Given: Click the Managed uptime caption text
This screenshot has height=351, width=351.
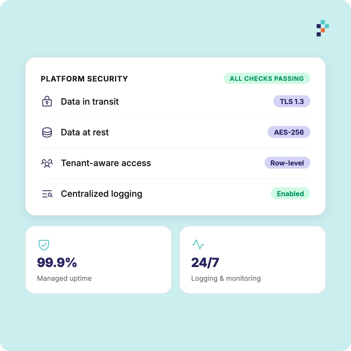Looking at the screenshot, I should 64,278.
